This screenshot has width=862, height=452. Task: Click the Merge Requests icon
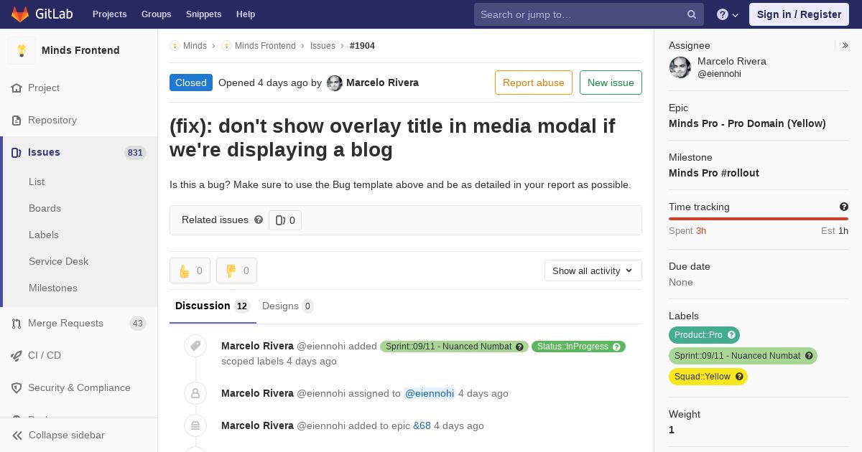coord(17,323)
